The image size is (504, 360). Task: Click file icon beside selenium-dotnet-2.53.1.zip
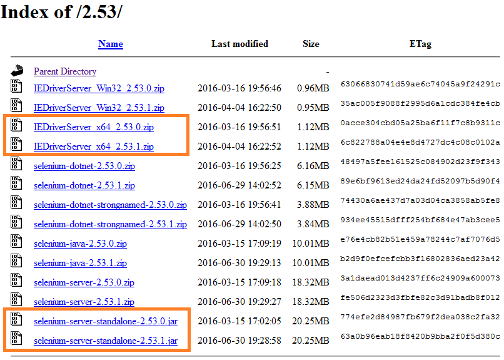(16, 183)
